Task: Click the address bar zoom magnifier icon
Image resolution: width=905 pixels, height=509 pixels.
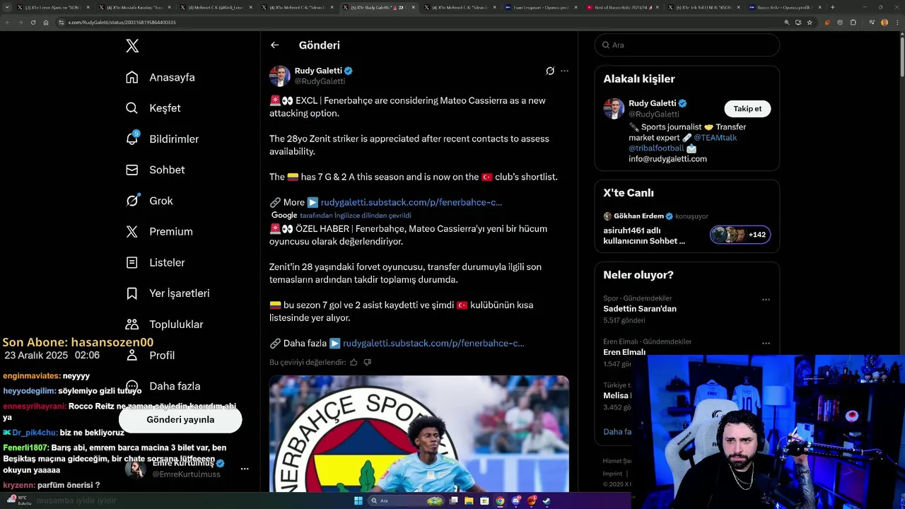Action: (787, 23)
